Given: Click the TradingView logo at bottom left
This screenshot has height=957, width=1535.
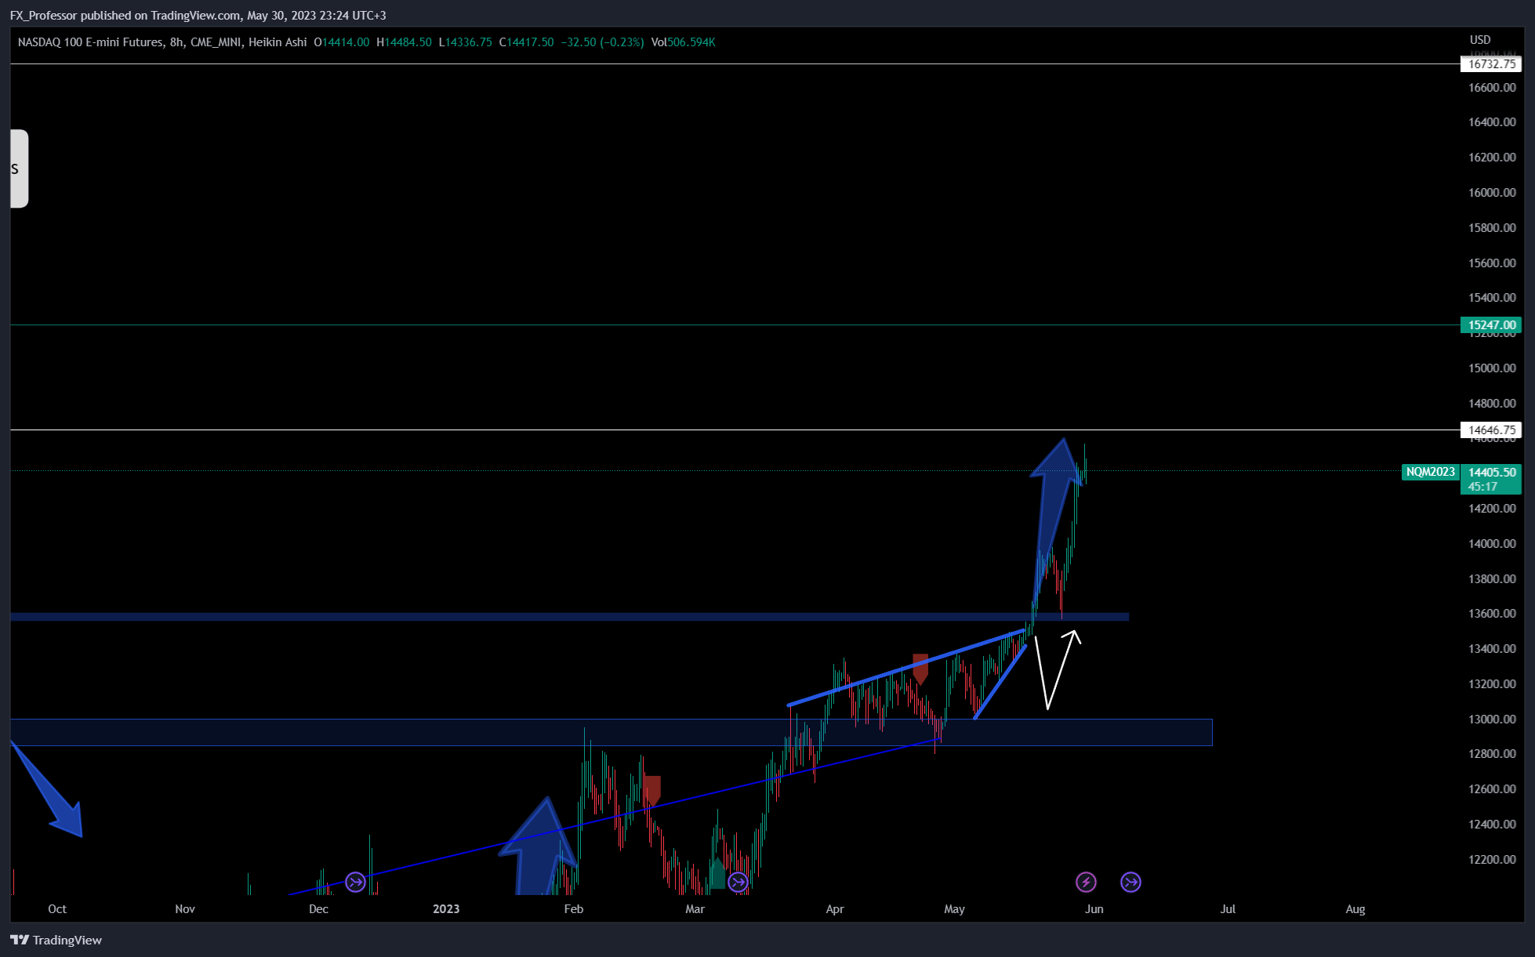Looking at the screenshot, I should 56,940.
